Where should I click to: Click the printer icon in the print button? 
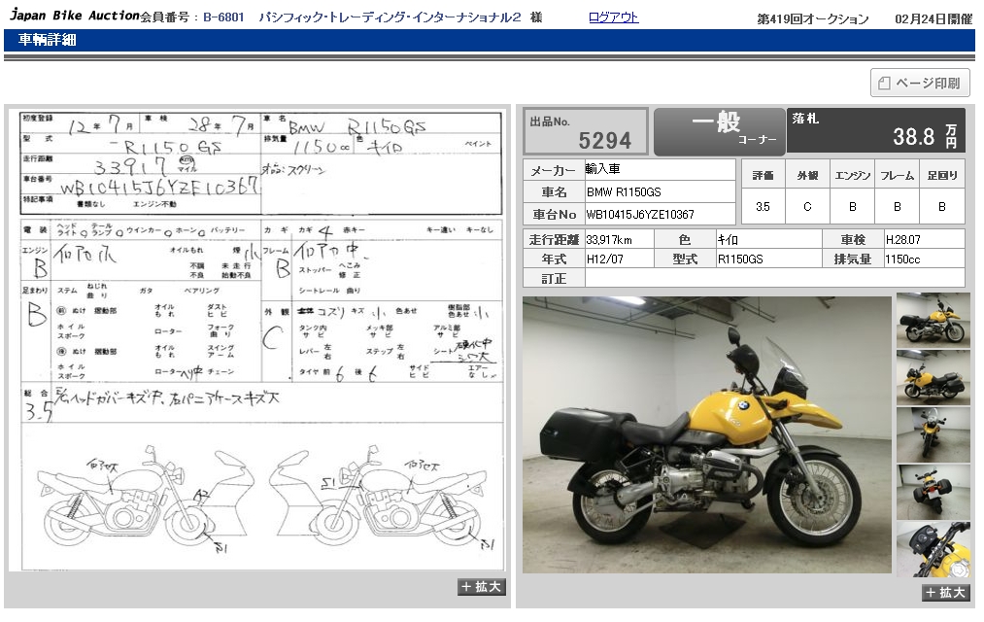pos(884,84)
